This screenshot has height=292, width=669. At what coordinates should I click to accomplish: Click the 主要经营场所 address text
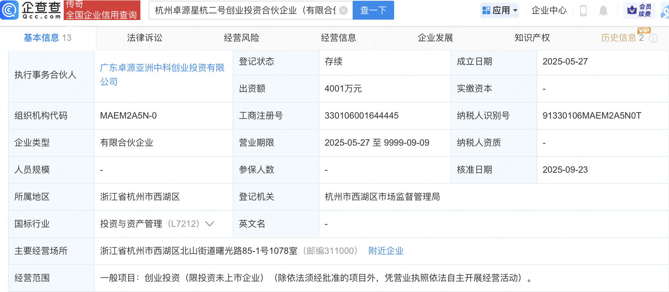click(x=199, y=251)
